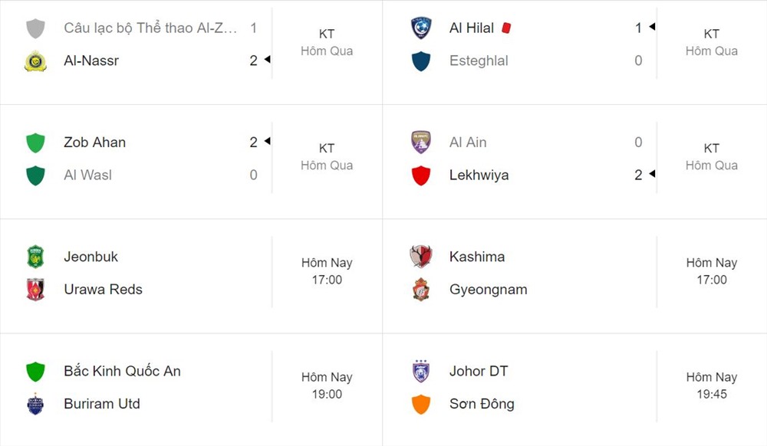Click the KT status of Al Ain match
Viewport: 767px width, 446px height.
pos(712,148)
